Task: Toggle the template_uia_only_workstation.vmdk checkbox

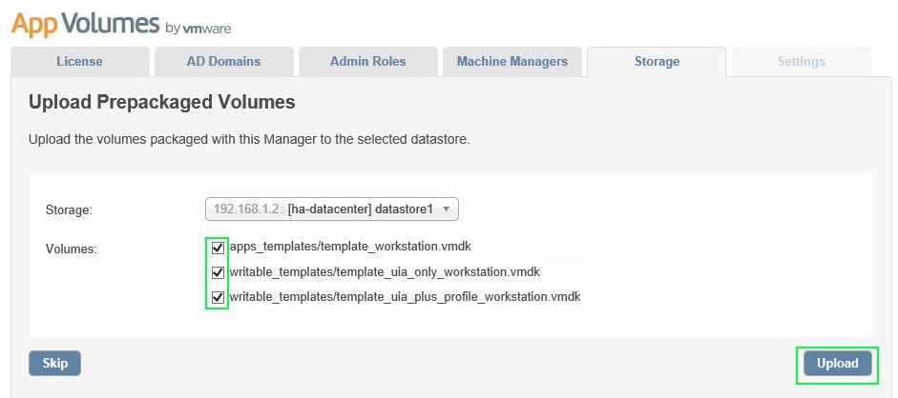Action: coord(219,272)
